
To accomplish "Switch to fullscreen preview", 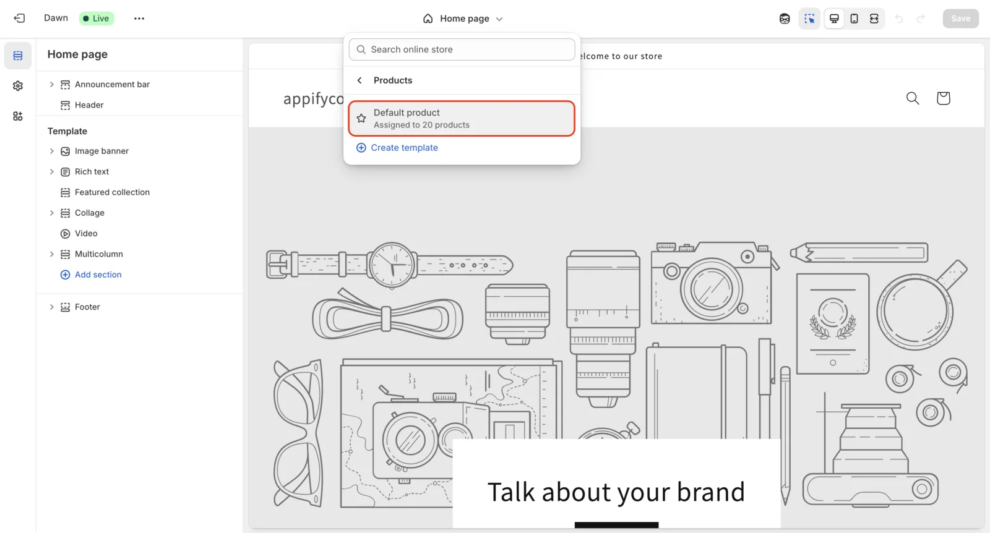I will click(x=874, y=19).
